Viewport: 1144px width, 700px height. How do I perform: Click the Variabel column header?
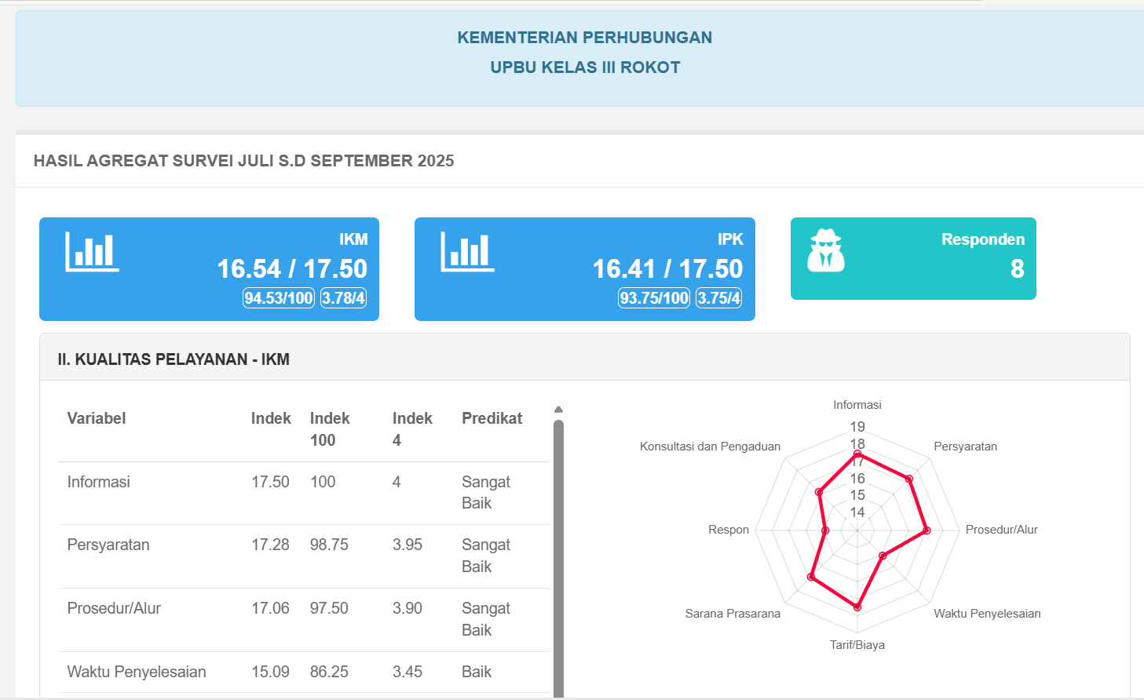pos(97,418)
